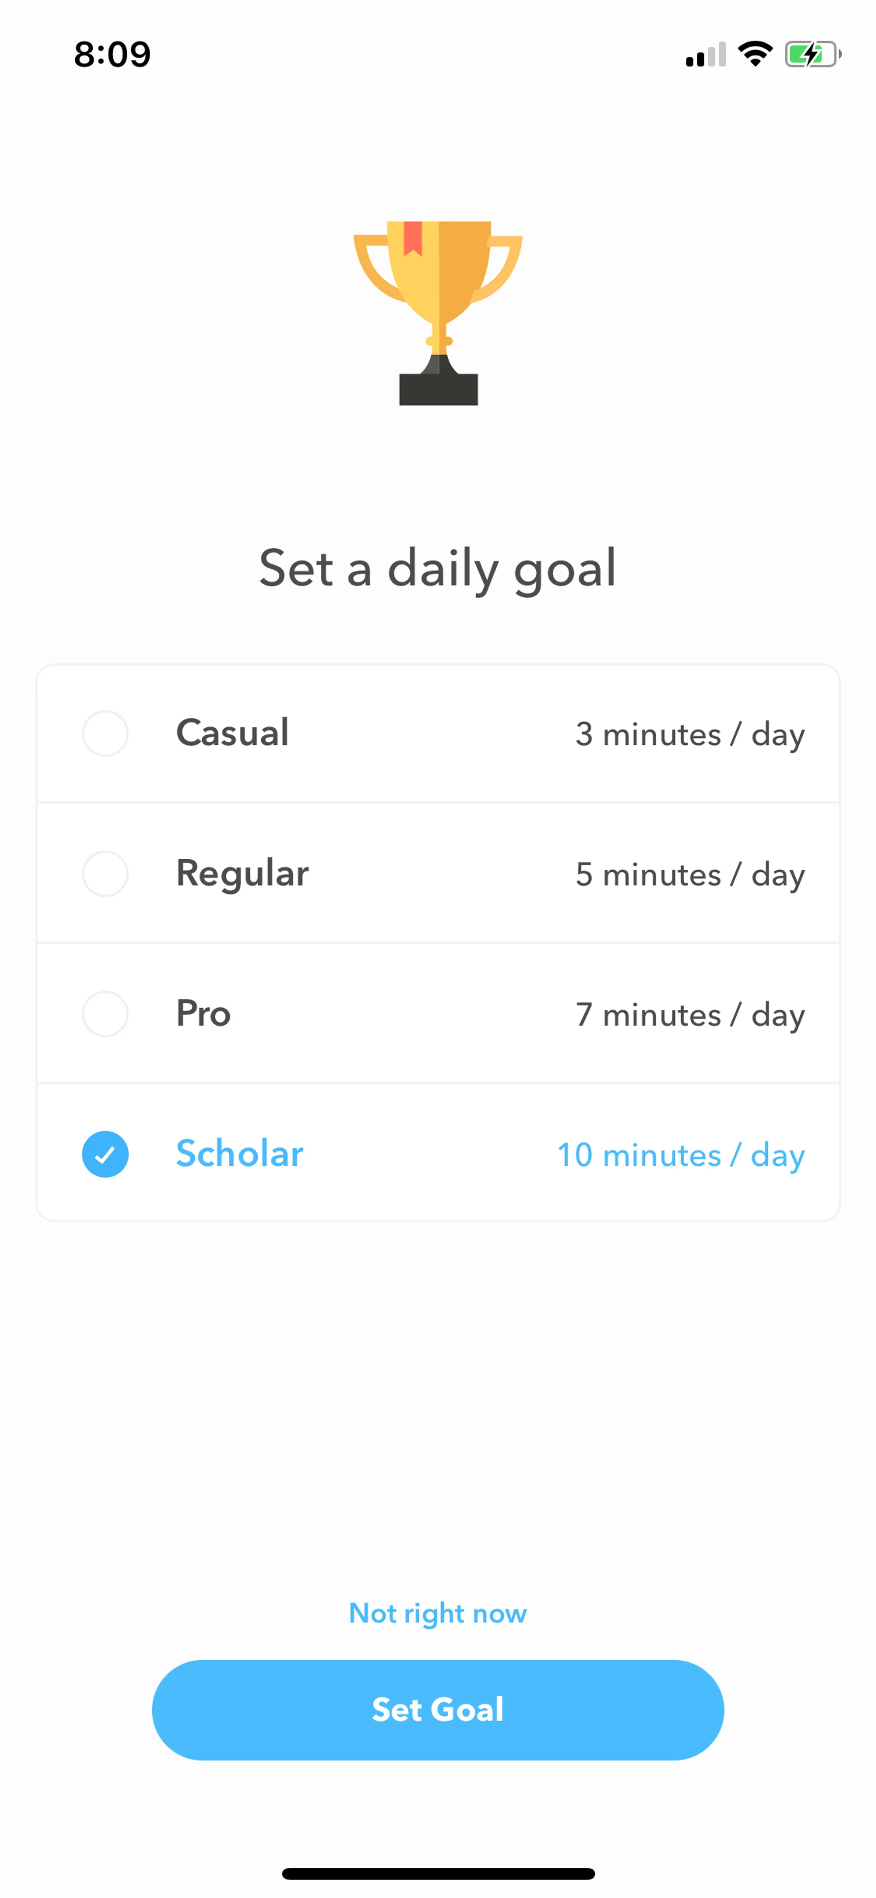Click the gold trophy icon
The width and height of the screenshot is (876, 1898).
(x=438, y=312)
